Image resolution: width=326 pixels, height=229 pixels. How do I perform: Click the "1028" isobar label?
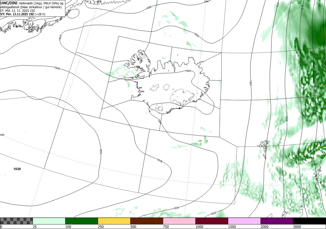tap(101, 152)
